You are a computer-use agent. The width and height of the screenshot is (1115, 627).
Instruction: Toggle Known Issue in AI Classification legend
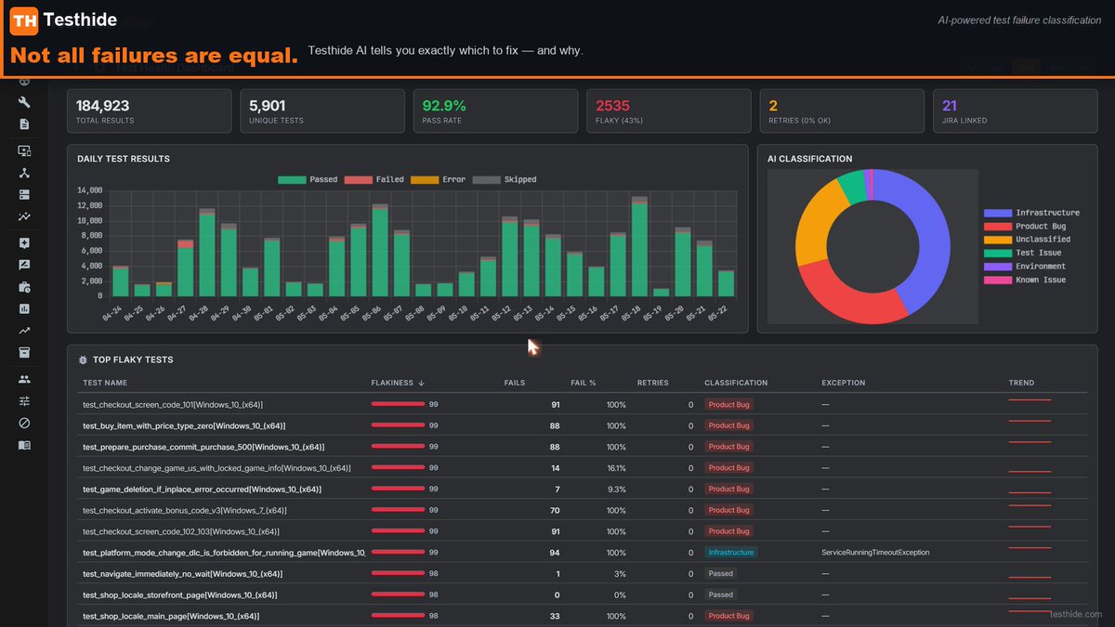pyautogui.click(x=1025, y=280)
